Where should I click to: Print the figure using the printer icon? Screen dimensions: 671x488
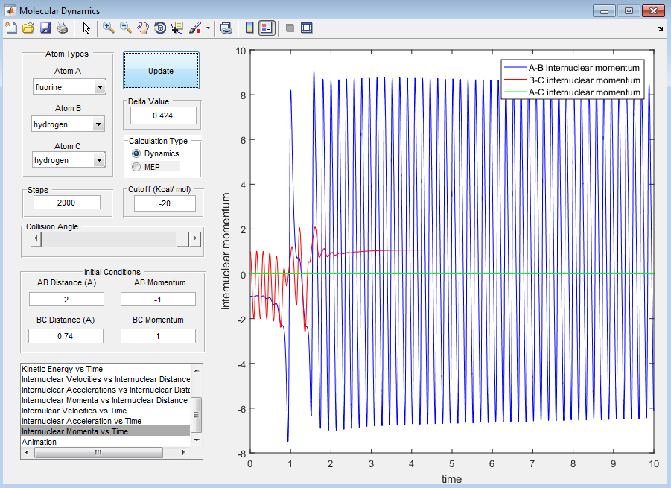click(63, 28)
